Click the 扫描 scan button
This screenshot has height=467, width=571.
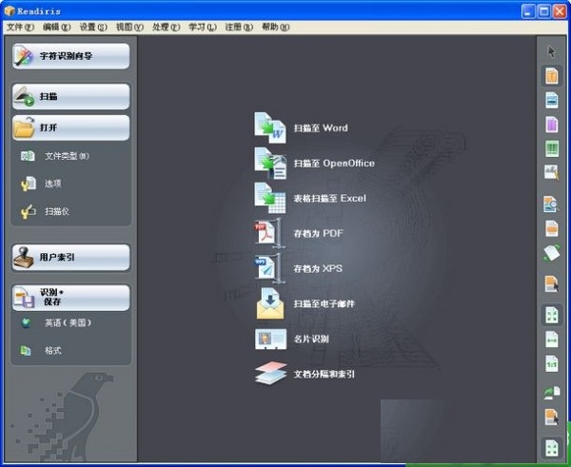click(70, 96)
